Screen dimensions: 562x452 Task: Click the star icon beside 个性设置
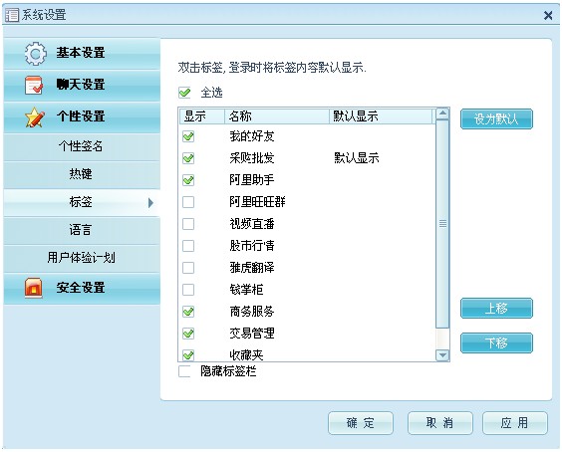[x=35, y=117]
